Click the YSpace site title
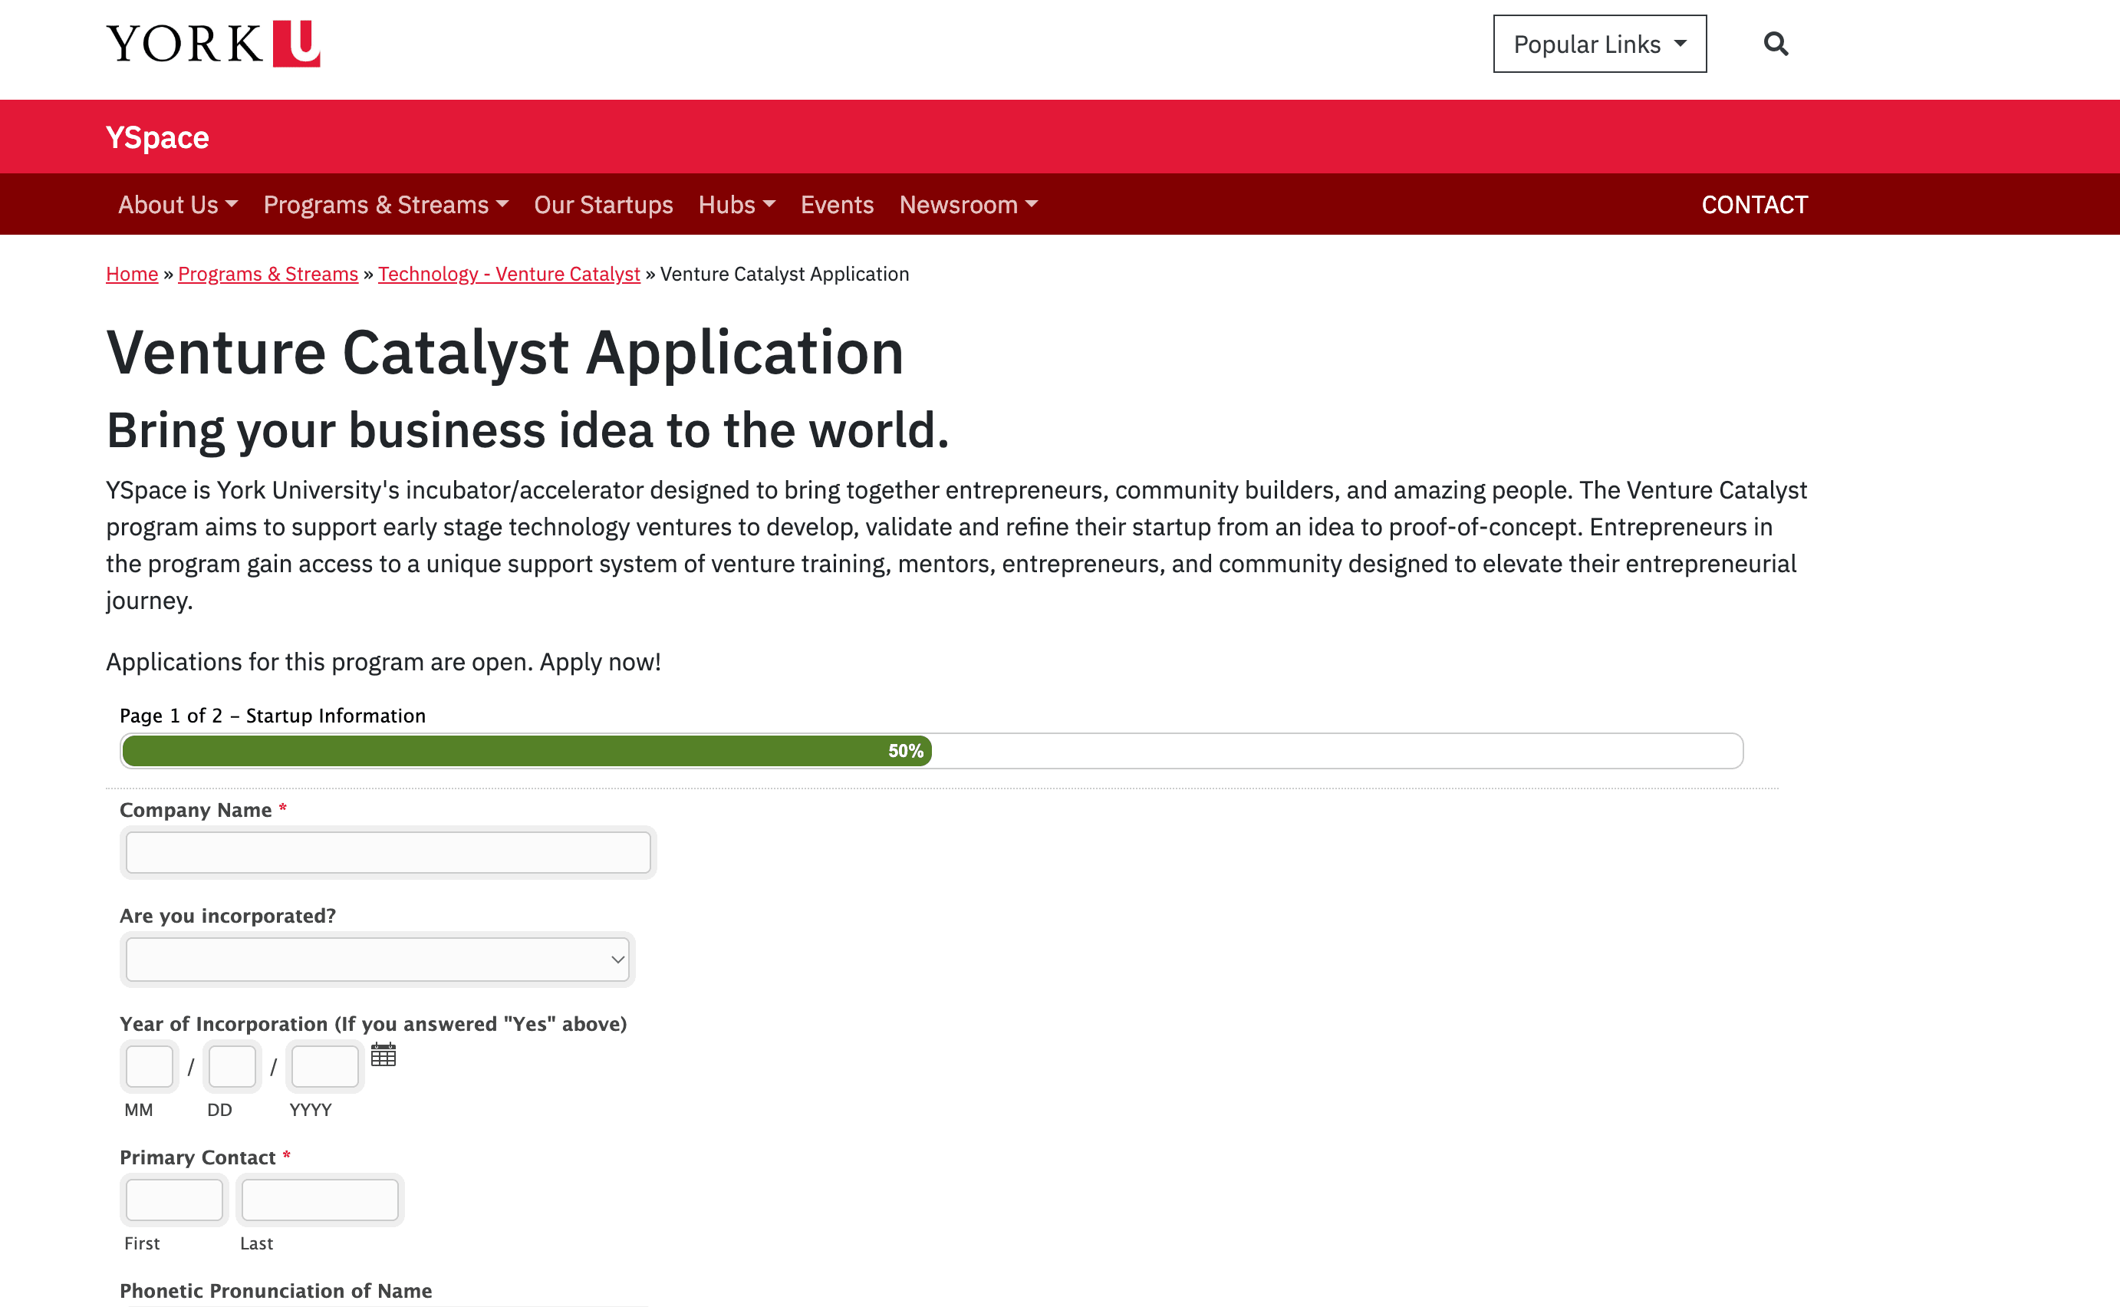The height and width of the screenshot is (1307, 2120). (x=157, y=137)
